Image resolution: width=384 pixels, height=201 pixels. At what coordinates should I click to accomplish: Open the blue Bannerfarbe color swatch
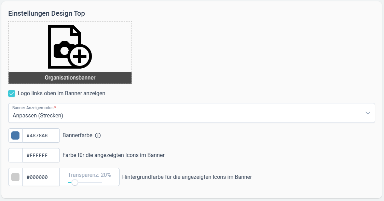click(x=15, y=135)
